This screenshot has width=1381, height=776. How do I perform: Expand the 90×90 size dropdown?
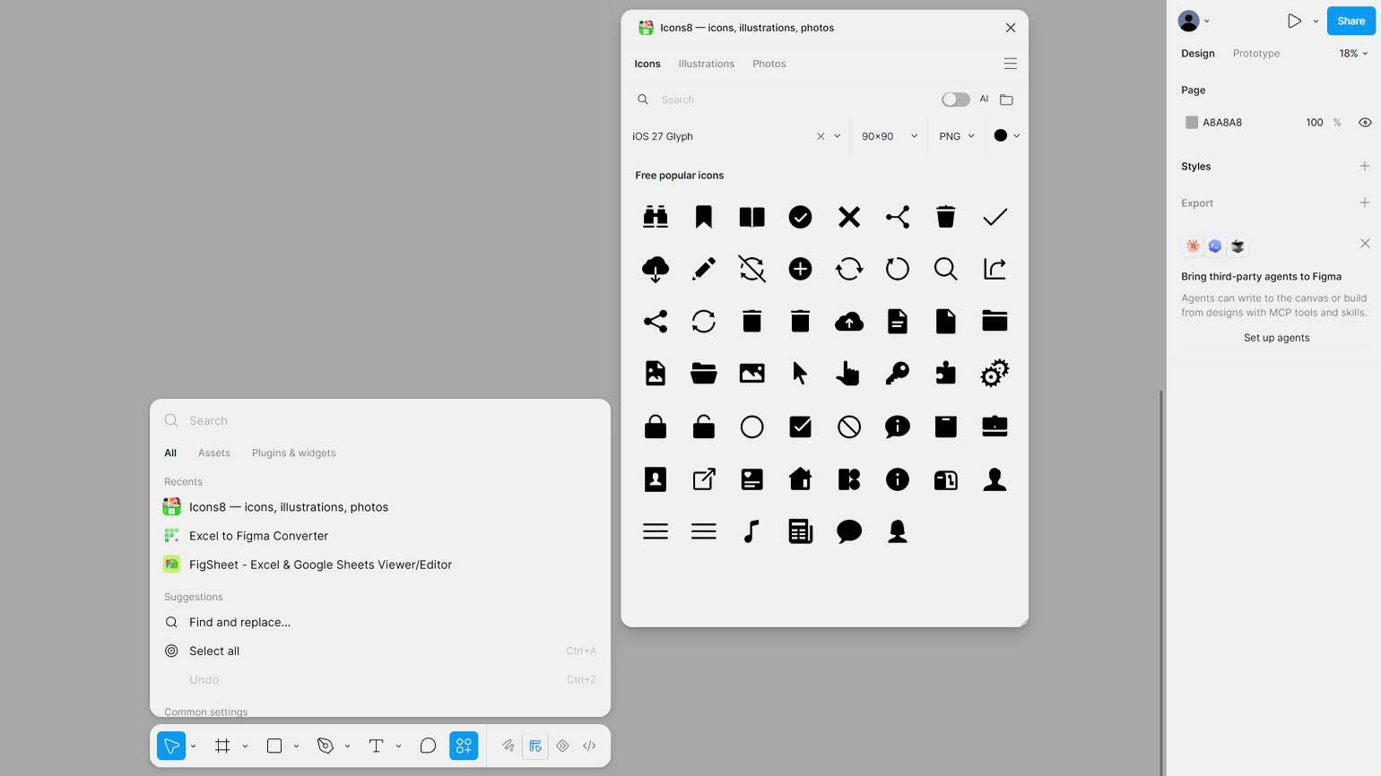889,136
